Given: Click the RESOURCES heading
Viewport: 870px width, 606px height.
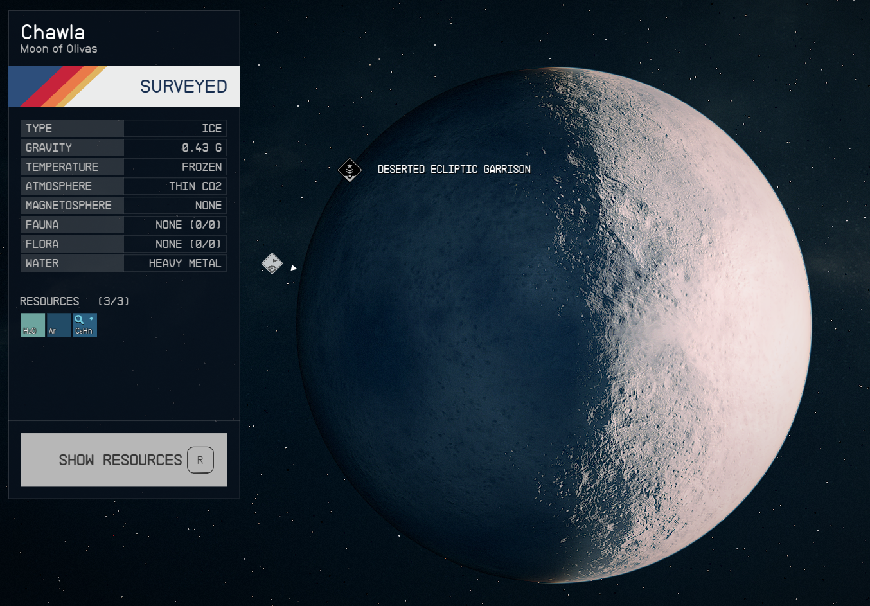Looking at the screenshot, I should (x=49, y=301).
